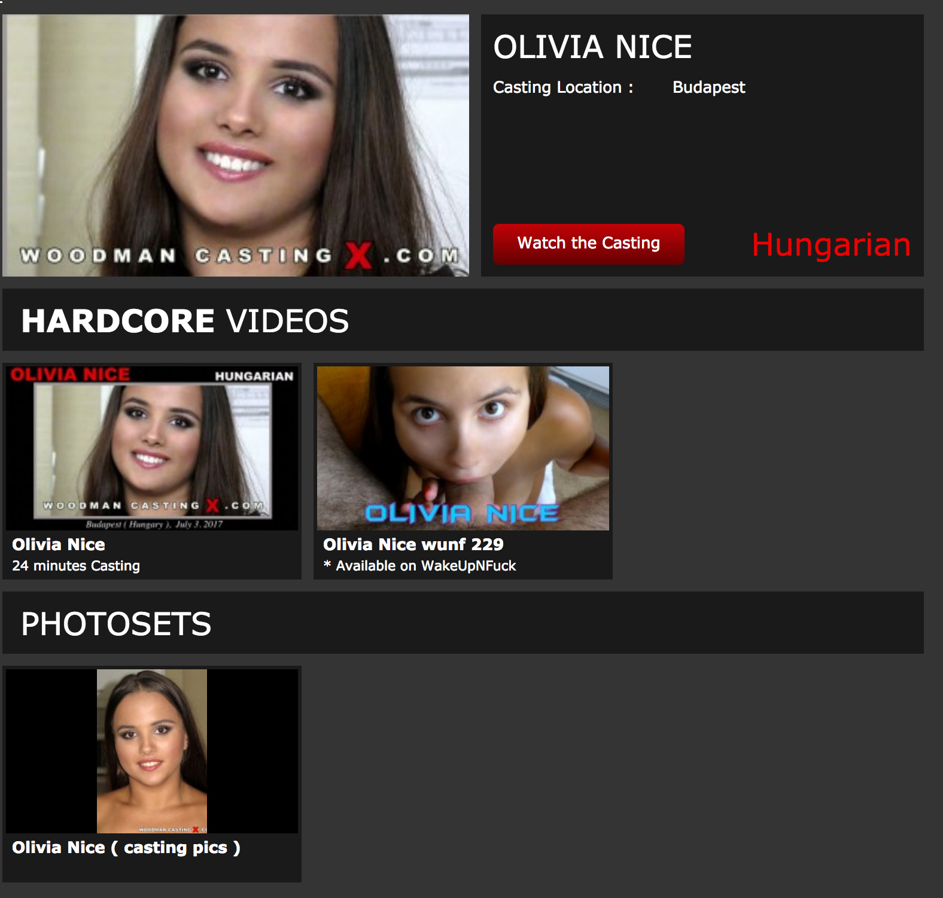Click the Budapest location value
Screen dimensions: 943x898
click(x=708, y=87)
